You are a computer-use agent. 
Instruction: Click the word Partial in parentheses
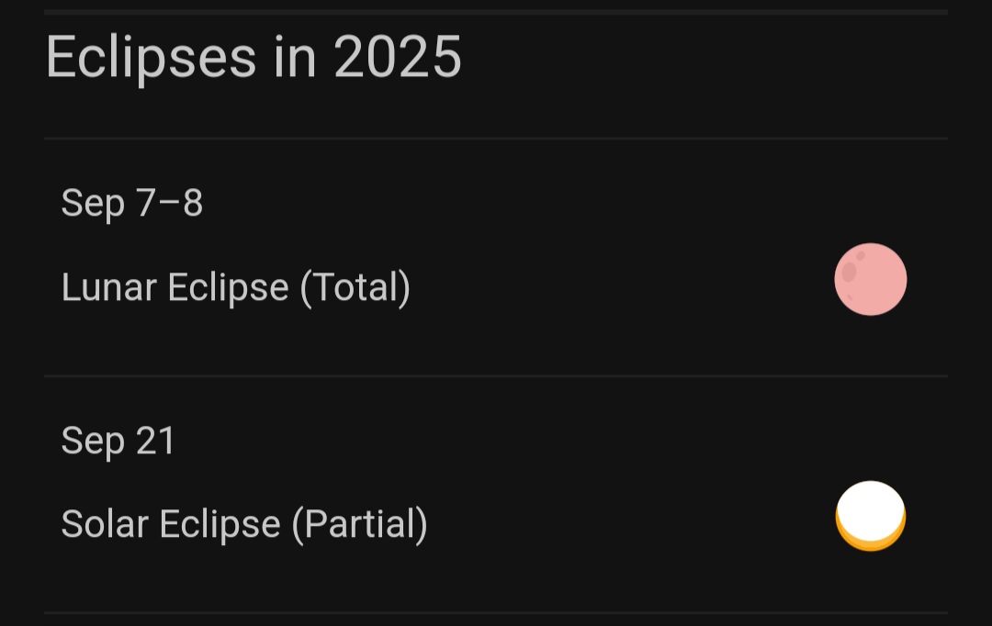click(359, 524)
